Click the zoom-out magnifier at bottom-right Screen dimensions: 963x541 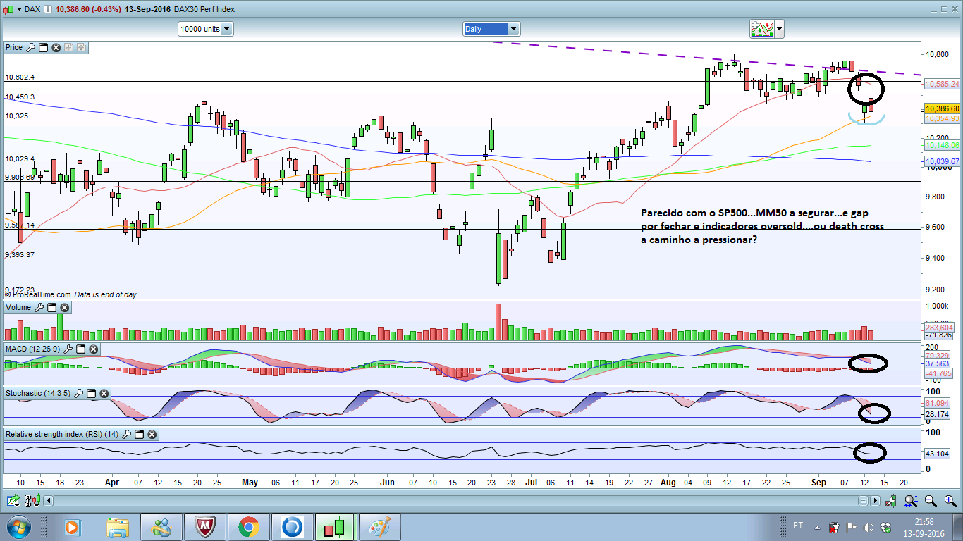pyautogui.click(x=931, y=501)
